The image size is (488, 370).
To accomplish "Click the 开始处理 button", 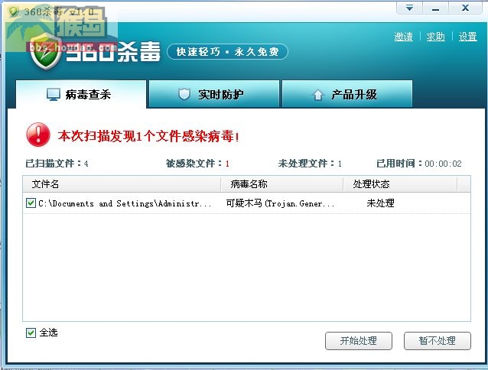I will (358, 341).
